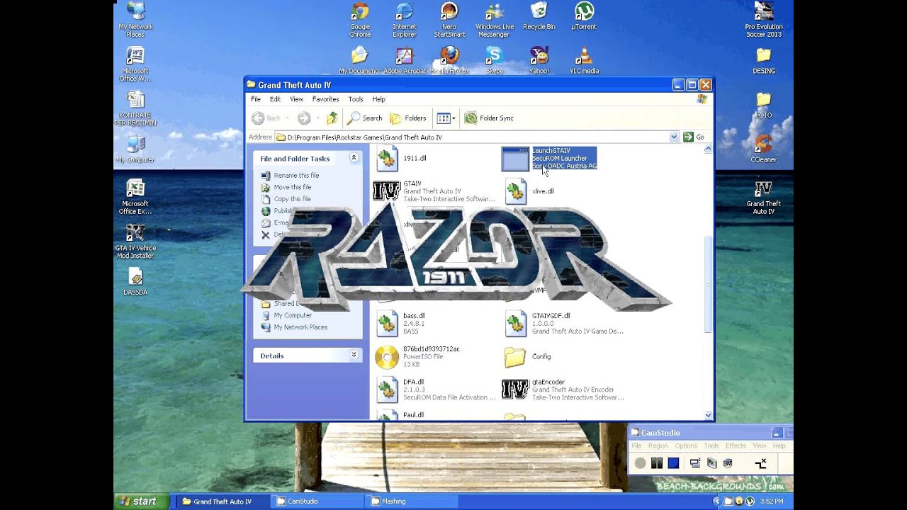Select the bass.dll file

(x=401, y=323)
